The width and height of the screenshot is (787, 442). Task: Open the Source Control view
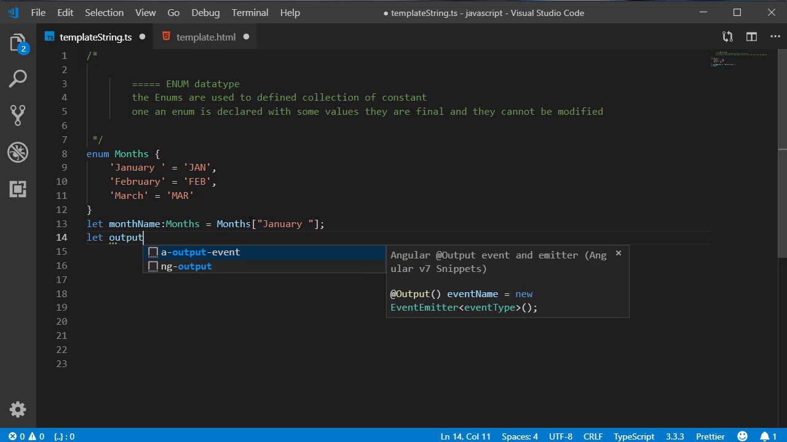(18, 115)
